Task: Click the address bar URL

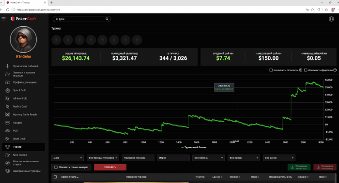Action: tap(38, 10)
